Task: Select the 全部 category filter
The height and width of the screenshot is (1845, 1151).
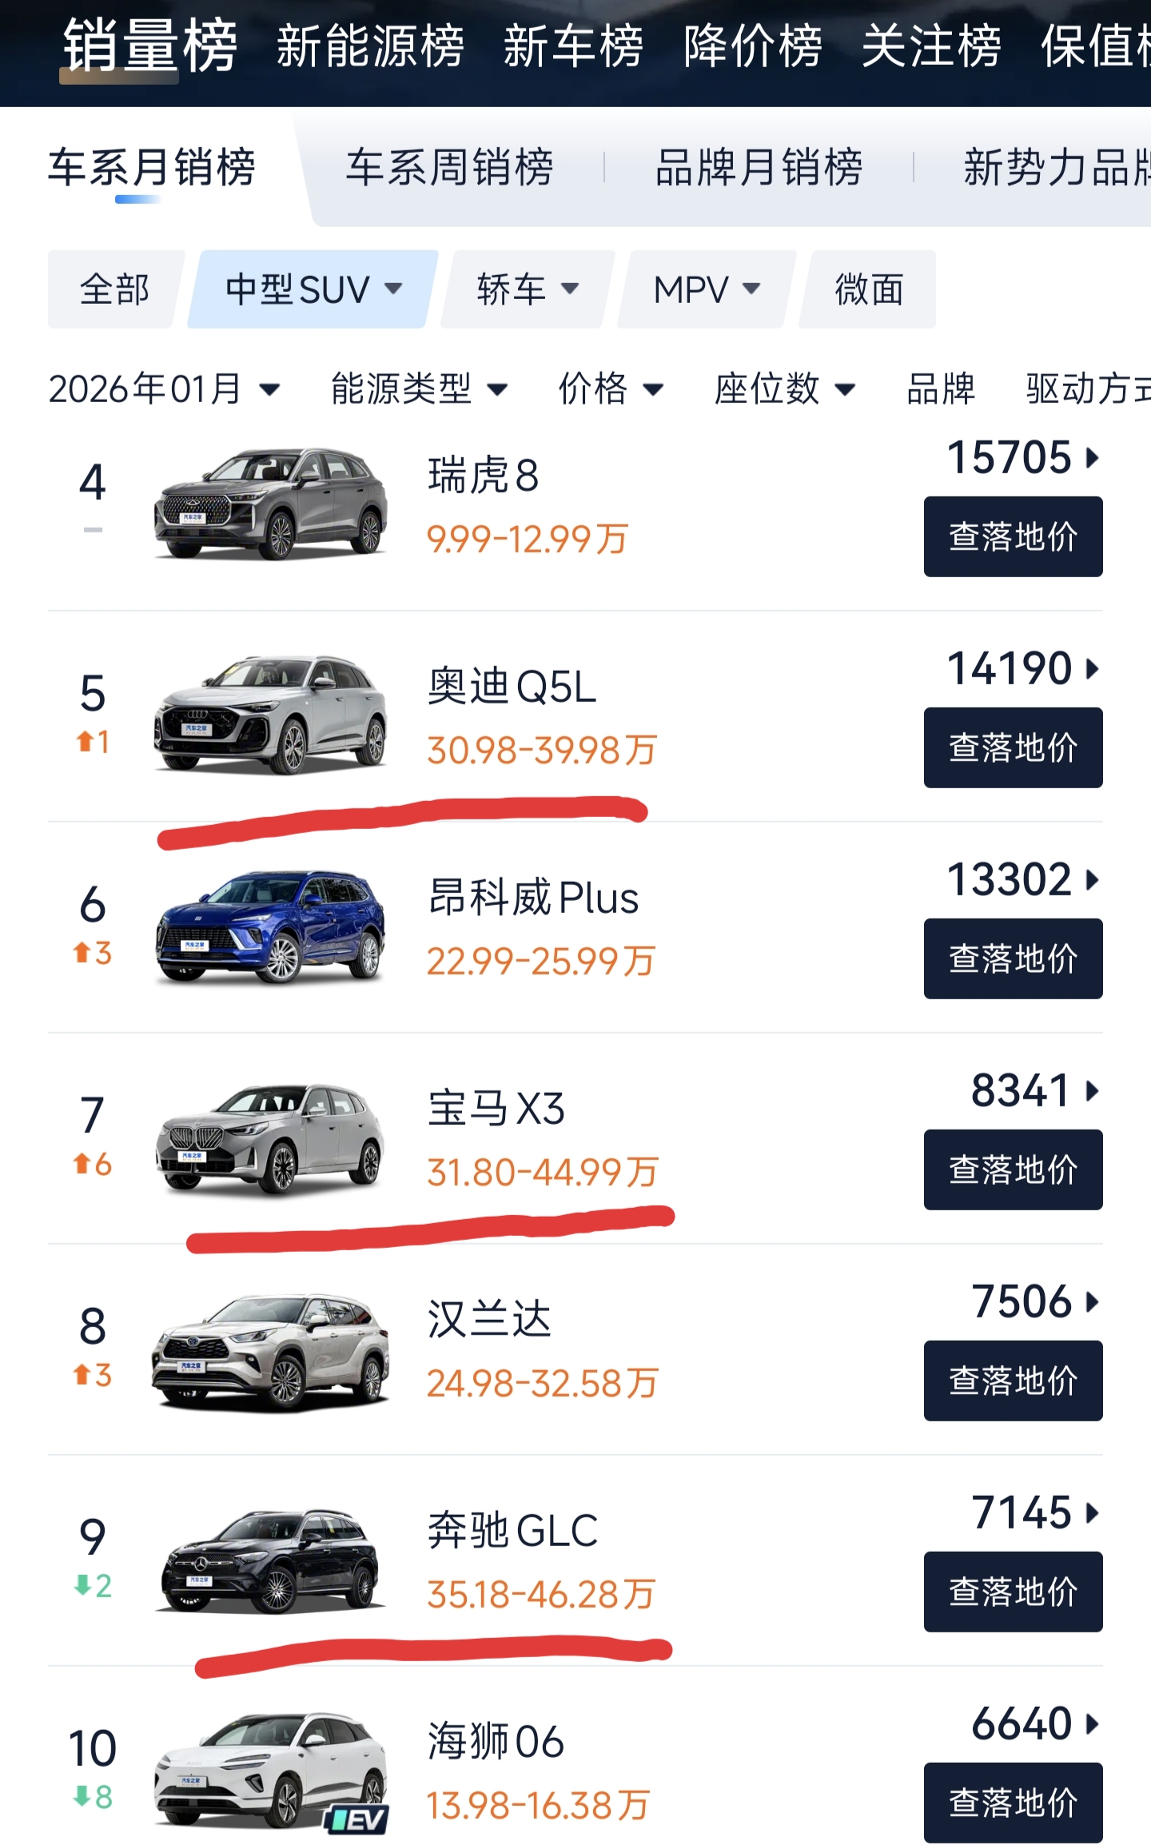Action: point(114,289)
